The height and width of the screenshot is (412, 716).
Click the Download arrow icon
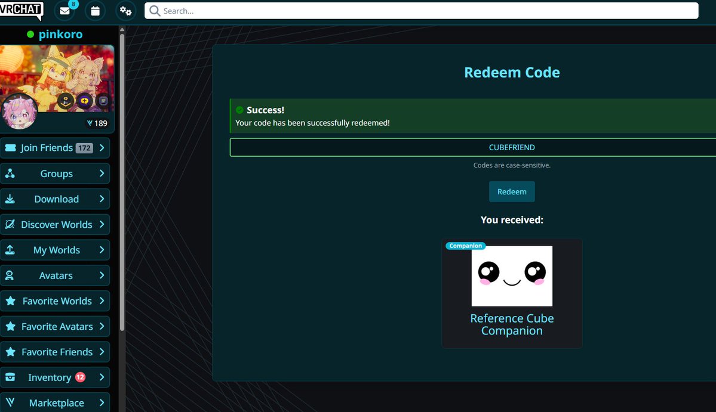(x=10, y=199)
